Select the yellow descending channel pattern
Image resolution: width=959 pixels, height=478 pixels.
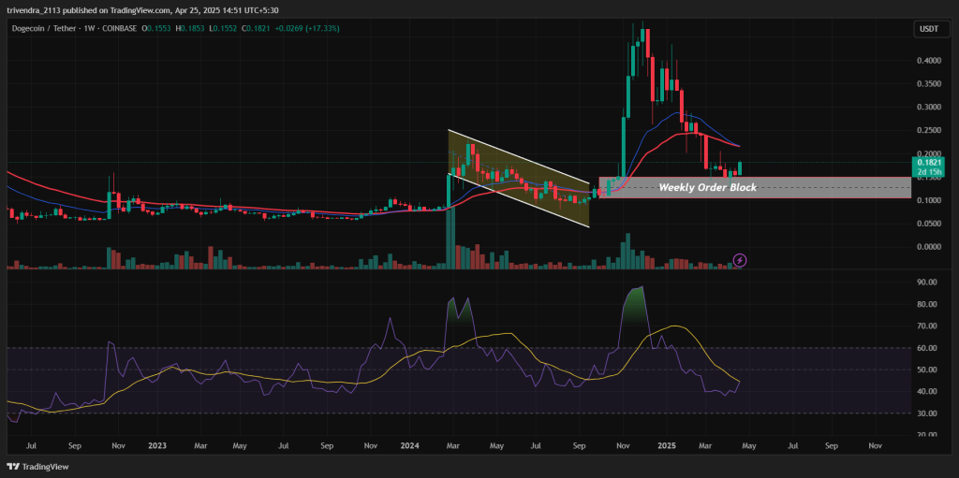[519, 179]
